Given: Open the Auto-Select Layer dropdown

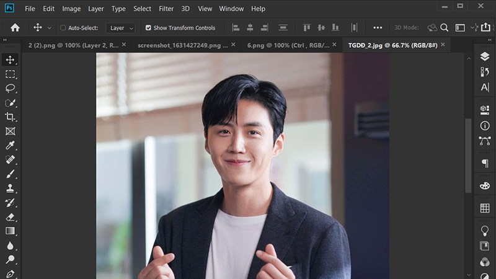Looking at the screenshot, I should tap(121, 28).
